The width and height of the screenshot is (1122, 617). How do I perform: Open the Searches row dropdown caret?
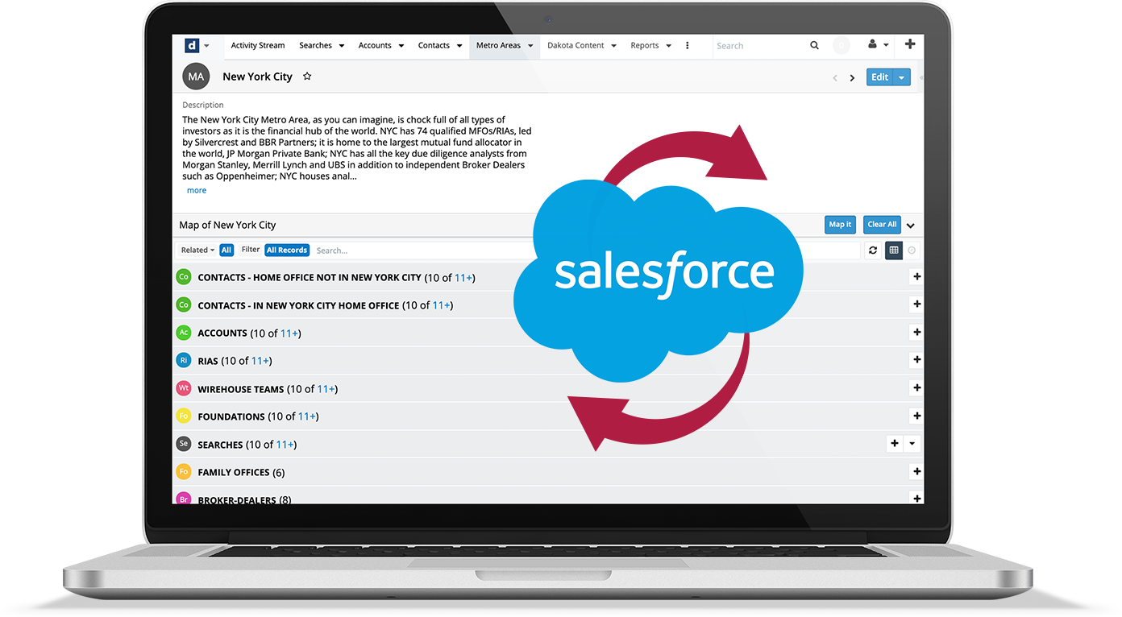912,444
